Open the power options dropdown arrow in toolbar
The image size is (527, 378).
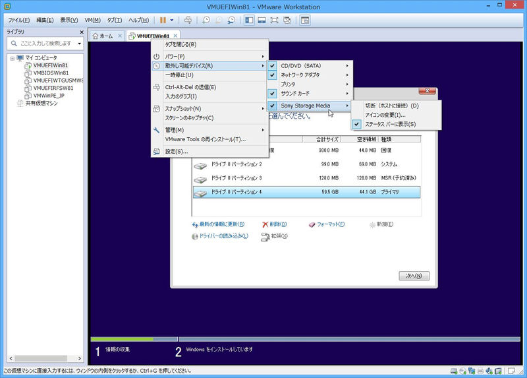pos(172,20)
